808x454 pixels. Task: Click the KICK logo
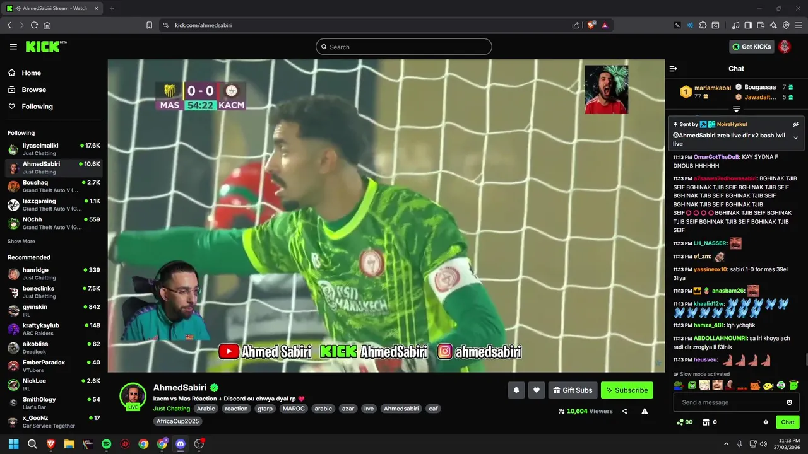click(45, 47)
